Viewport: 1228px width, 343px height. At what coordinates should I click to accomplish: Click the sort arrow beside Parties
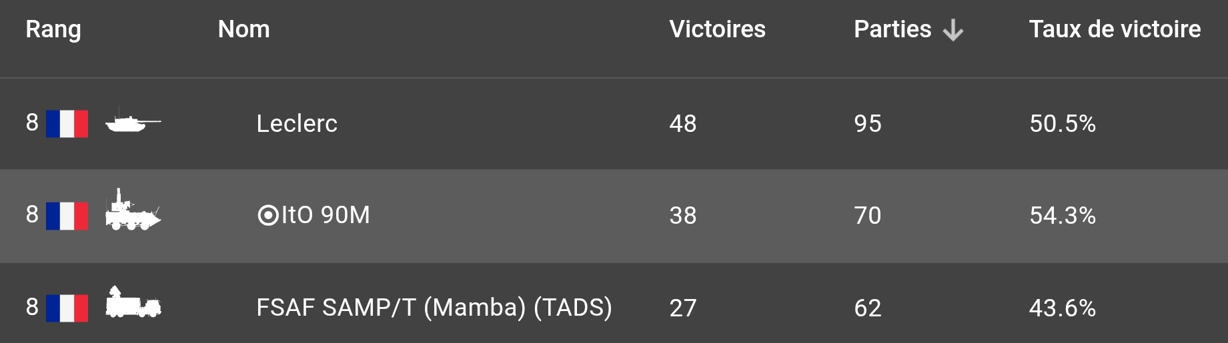(953, 30)
